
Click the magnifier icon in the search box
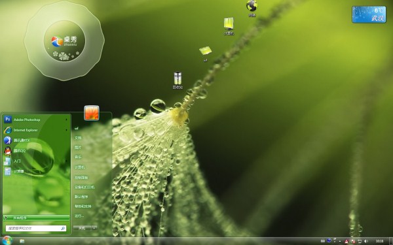63,228
